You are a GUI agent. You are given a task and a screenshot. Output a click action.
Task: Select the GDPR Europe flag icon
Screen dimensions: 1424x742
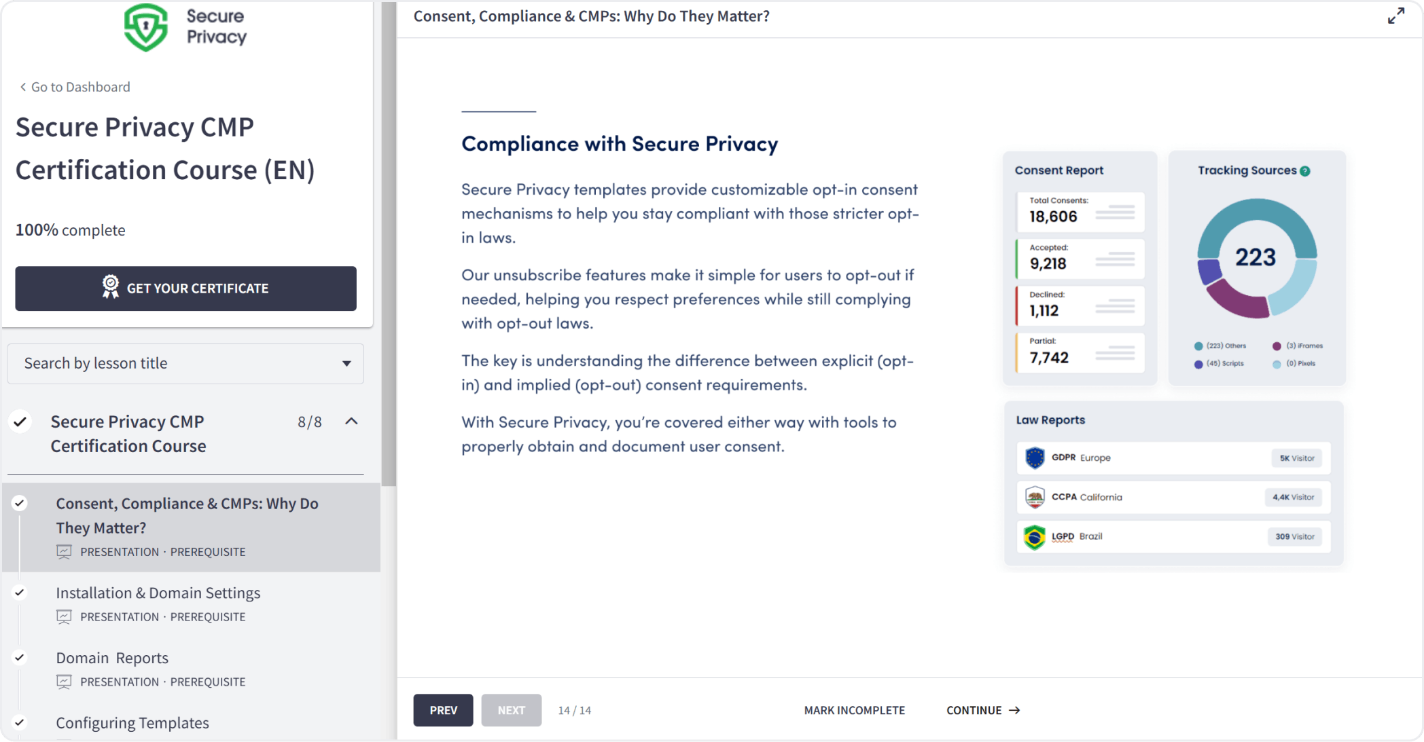coord(1034,458)
